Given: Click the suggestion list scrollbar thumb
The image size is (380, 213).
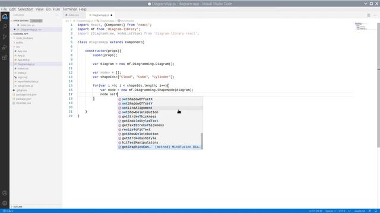Looking at the screenshot, I should (202, 141).
